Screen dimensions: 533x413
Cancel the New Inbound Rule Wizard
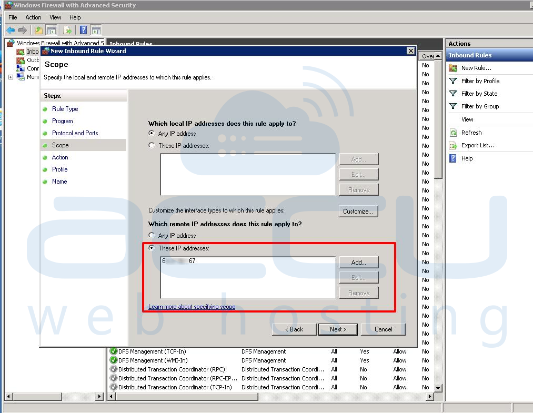tap(383, 329)
